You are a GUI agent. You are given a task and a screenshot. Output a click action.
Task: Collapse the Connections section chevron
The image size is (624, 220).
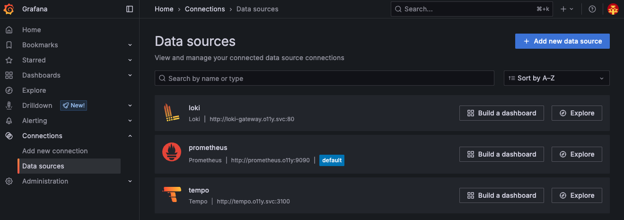click(x=130, y=136)
